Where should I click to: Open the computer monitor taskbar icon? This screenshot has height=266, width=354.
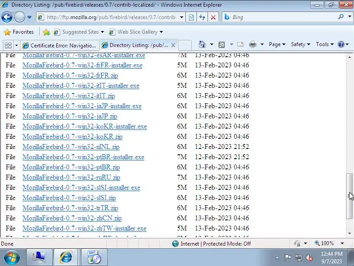(39, 257)
